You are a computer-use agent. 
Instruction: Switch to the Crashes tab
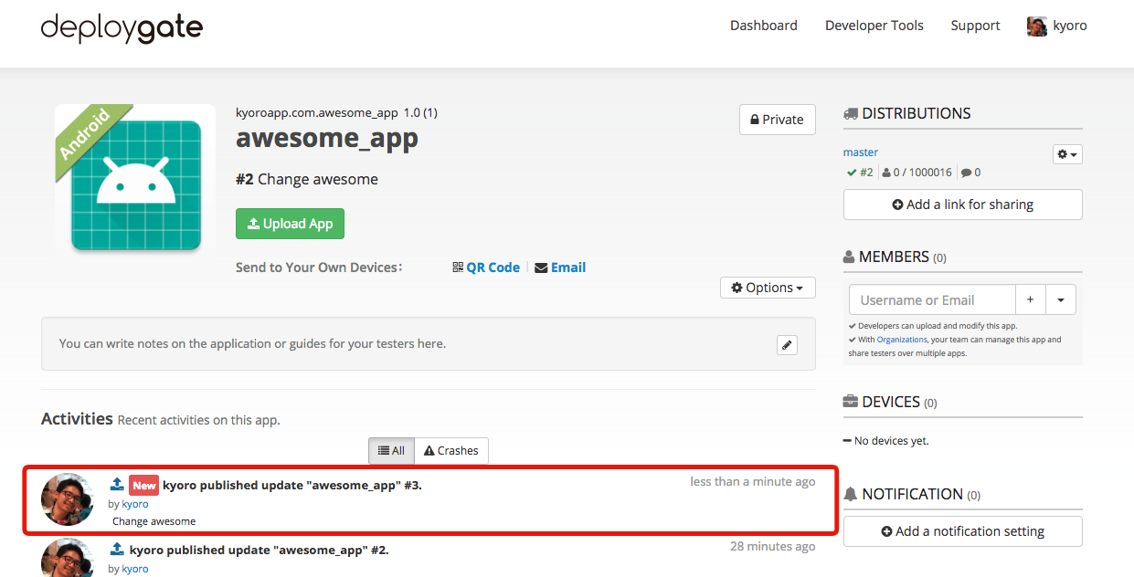tap(451, 451)
